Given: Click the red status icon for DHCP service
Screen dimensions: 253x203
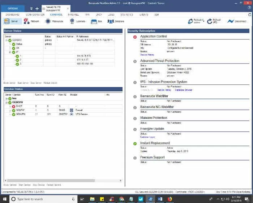Looking at the screenshot, I should (x=14, y=106).
